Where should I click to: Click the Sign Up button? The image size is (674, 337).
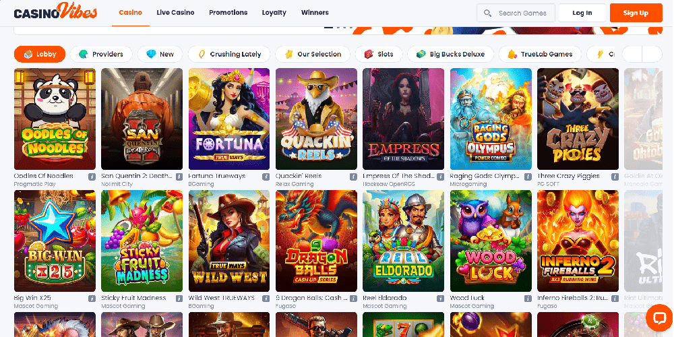636,13
